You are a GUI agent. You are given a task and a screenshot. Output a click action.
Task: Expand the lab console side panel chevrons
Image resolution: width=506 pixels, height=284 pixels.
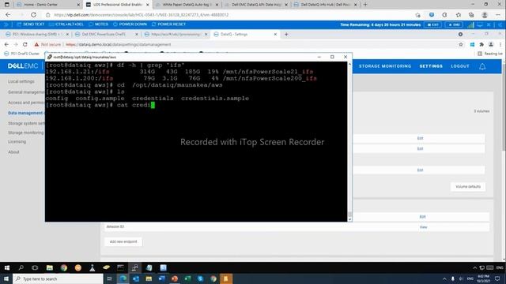tap(6, 24)
